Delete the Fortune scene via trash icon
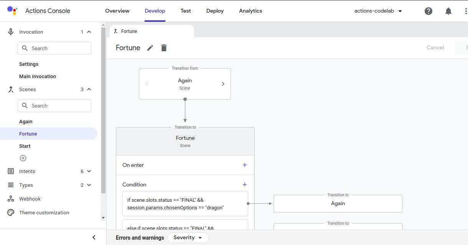468x245 pixels. point(164,48)
